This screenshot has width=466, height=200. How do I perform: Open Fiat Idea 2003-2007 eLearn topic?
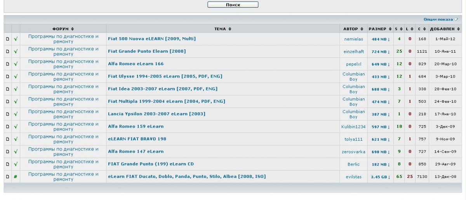click(x=163, y=89)
